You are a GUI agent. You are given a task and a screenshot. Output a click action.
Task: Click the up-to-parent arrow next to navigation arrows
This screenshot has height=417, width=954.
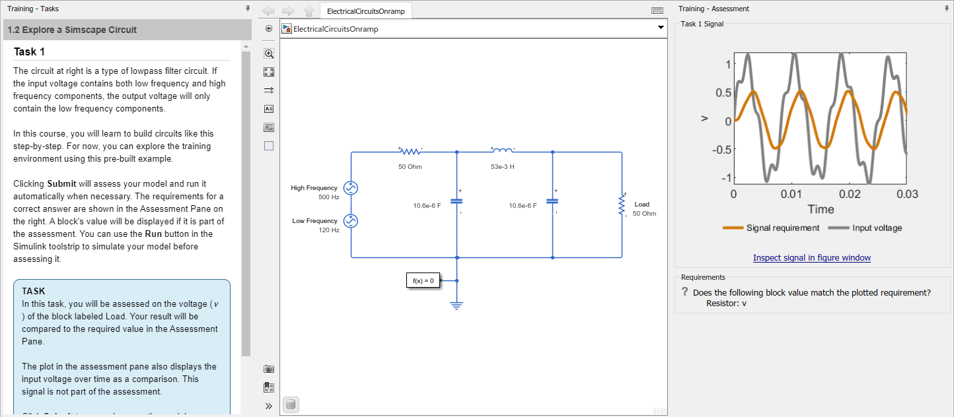pos(309,11)
